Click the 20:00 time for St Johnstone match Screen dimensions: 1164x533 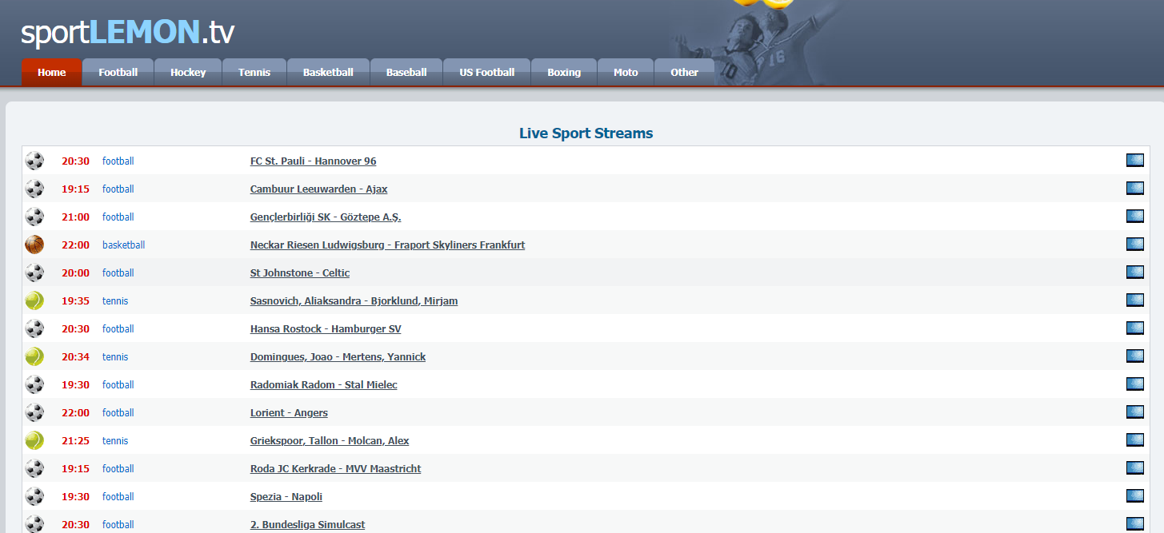75,272
